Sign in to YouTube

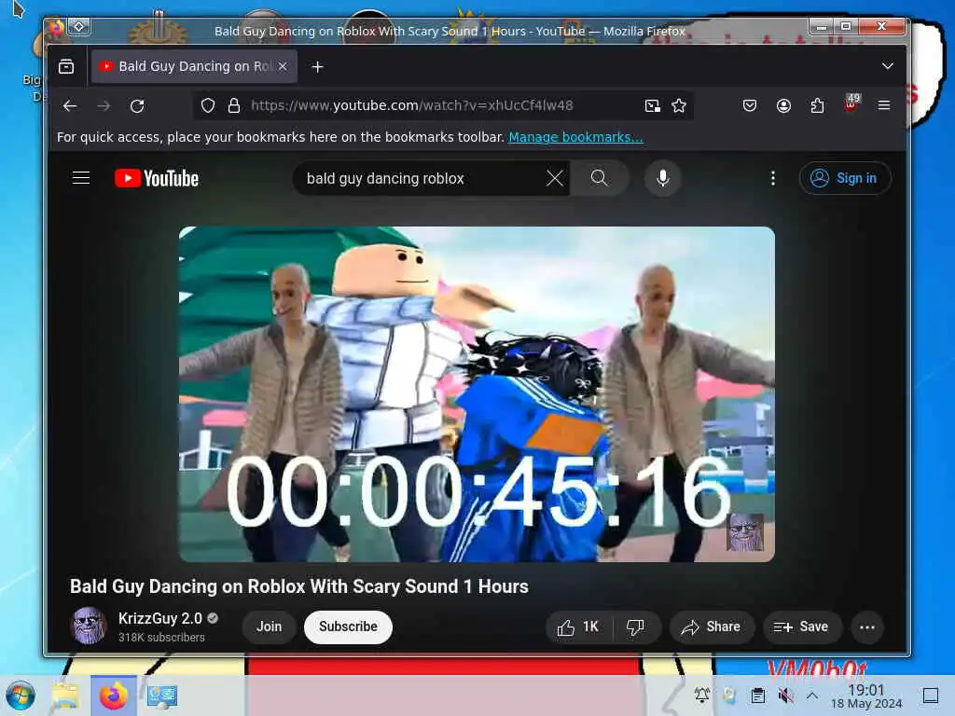pyautogui.click(x=845, y=178)
